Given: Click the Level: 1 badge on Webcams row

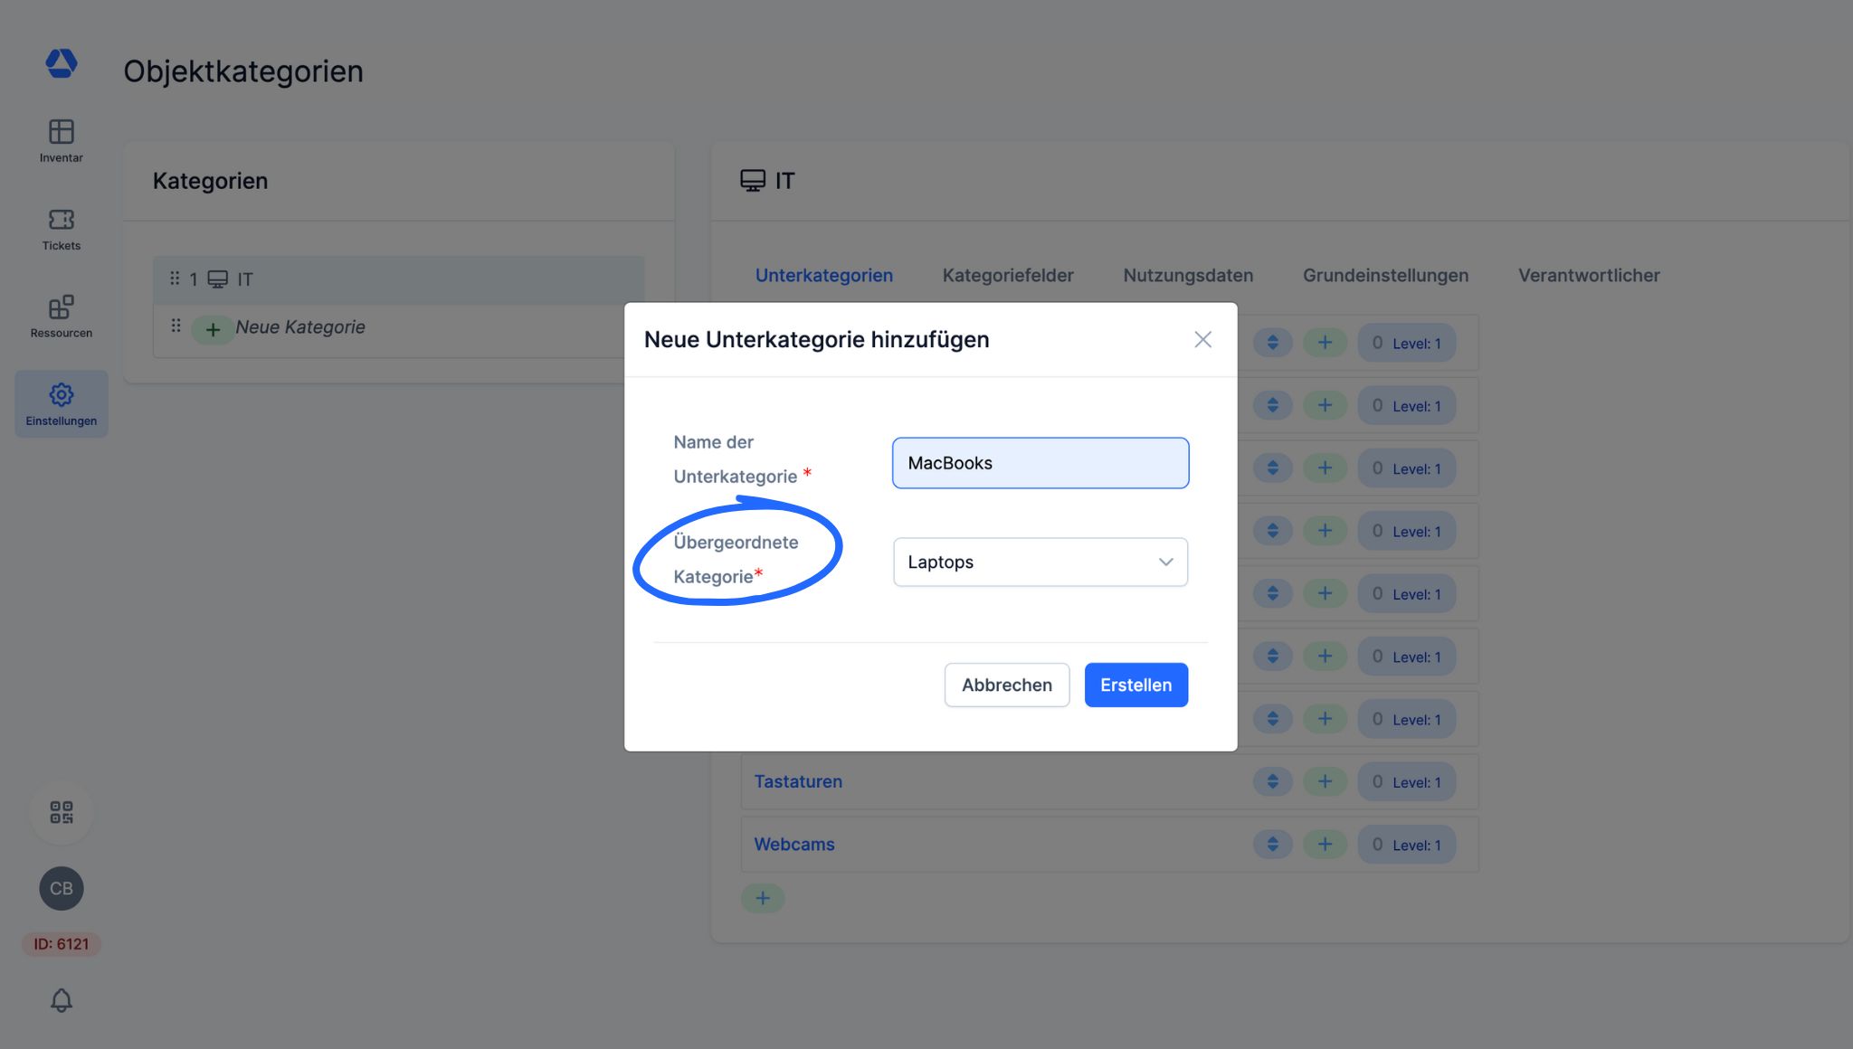Looking at the screenshot, I should tap(1407, 844).
